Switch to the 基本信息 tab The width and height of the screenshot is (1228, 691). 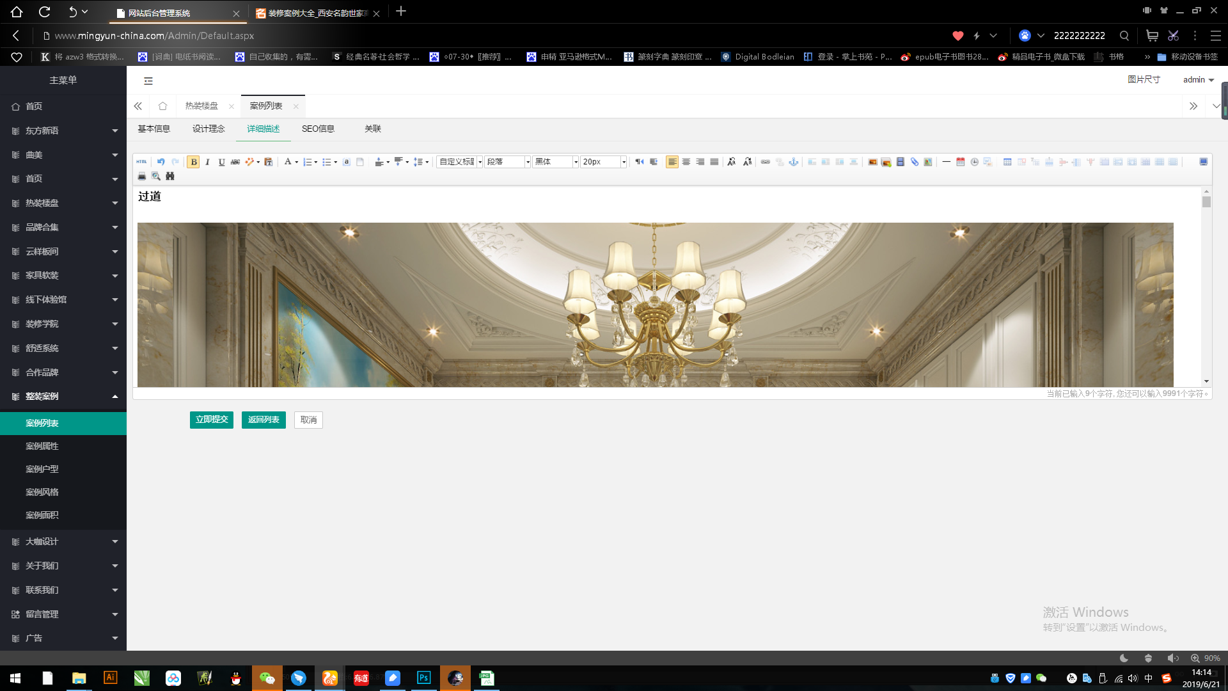153,129
